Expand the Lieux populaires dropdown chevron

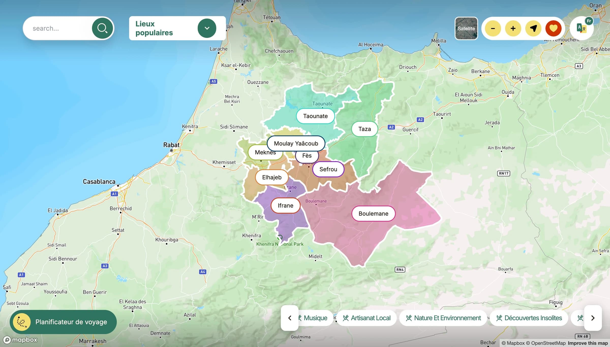pyautogui.click(x=207, y=28)
